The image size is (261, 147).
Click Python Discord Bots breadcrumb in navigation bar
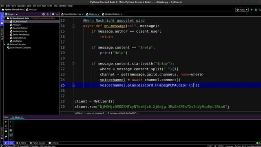13,10
